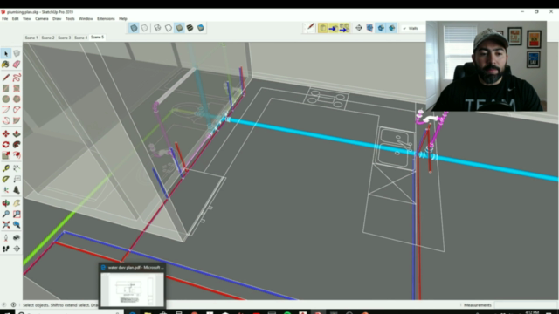Activate the Push/Pull tool
The image size is (559, 314).
pyautogui.click(x=17, y=133)
